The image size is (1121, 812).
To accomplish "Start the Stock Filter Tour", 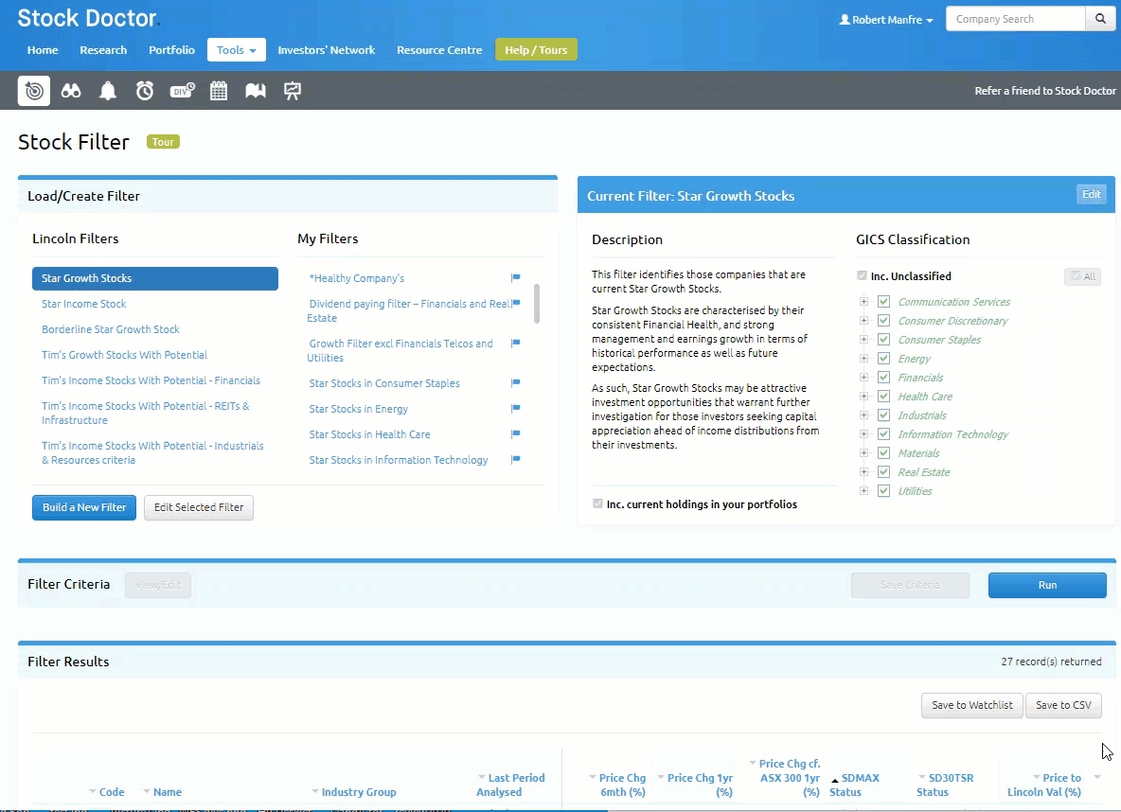I will click(x=163, y=142).
